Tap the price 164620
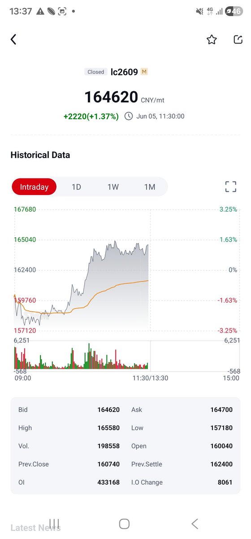 111,97
